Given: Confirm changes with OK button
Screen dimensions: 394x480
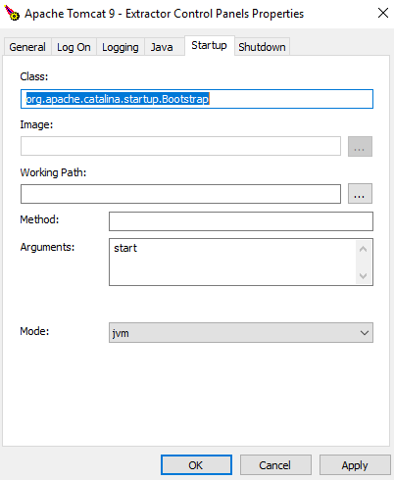Looking at the screenshot, I should [196, 464].
